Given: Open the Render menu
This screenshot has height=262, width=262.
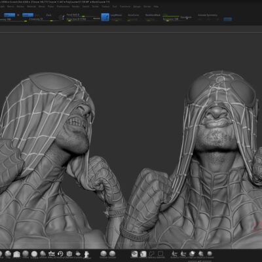Looking at the screenshot, I should pyautogui.click(x=76, y=7).
